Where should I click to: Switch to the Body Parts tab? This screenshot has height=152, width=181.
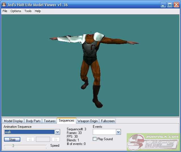tap(33, 121)
